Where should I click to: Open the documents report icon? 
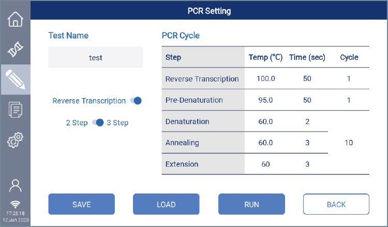[x=16, y=109]
